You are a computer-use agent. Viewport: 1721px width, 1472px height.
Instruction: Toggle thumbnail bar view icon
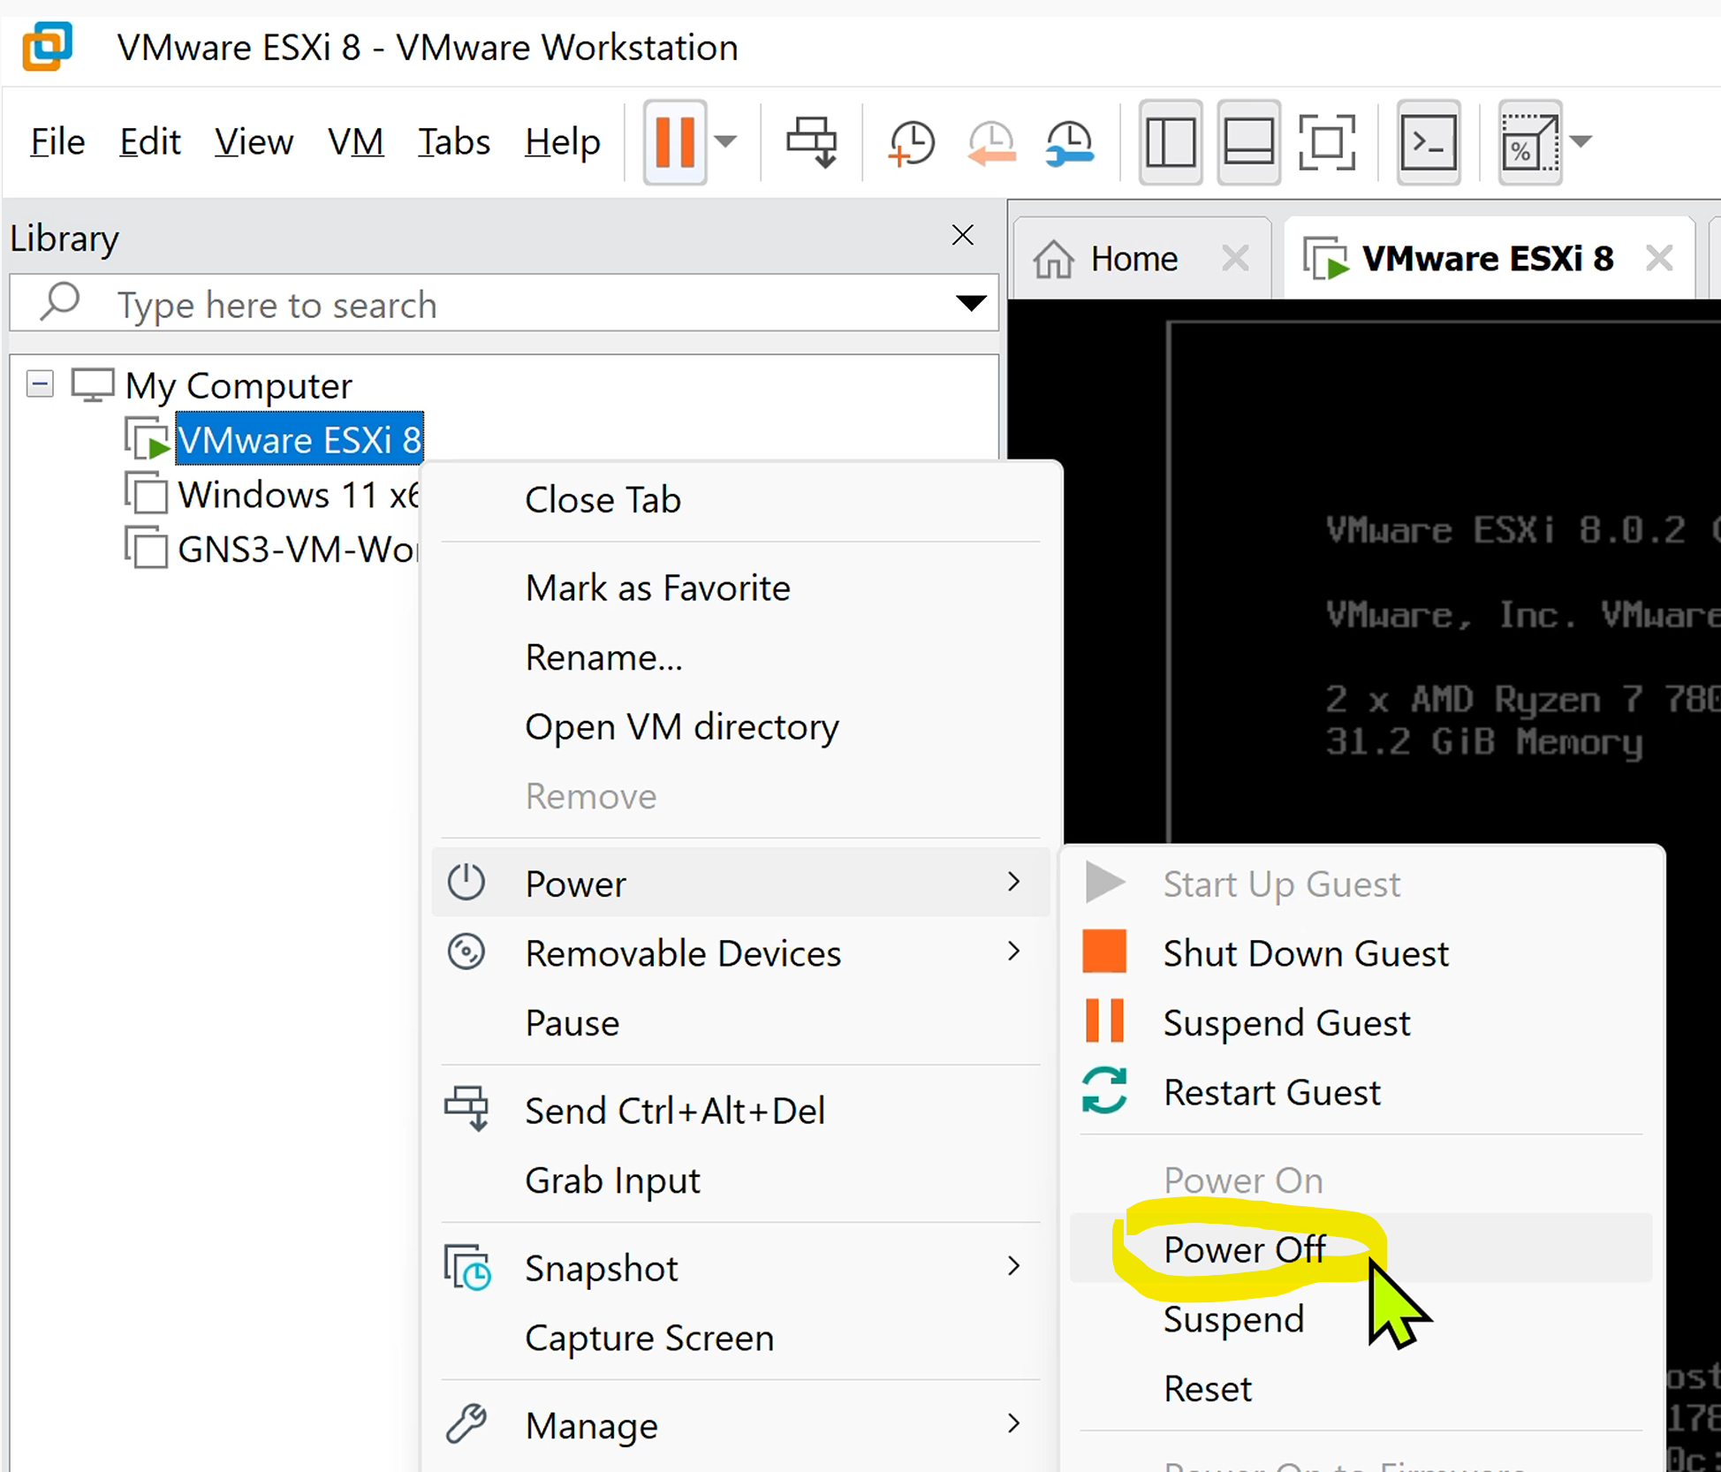point(1247,142)
